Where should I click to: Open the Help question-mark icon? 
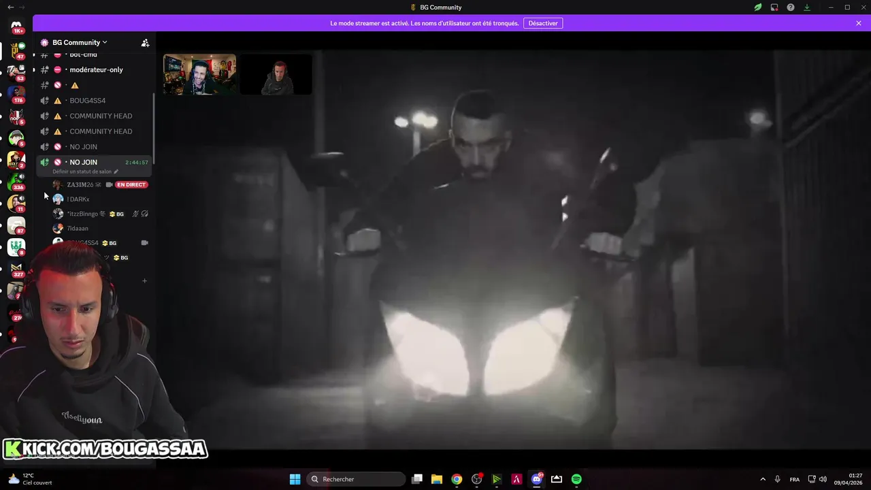(x=791, y=7)
